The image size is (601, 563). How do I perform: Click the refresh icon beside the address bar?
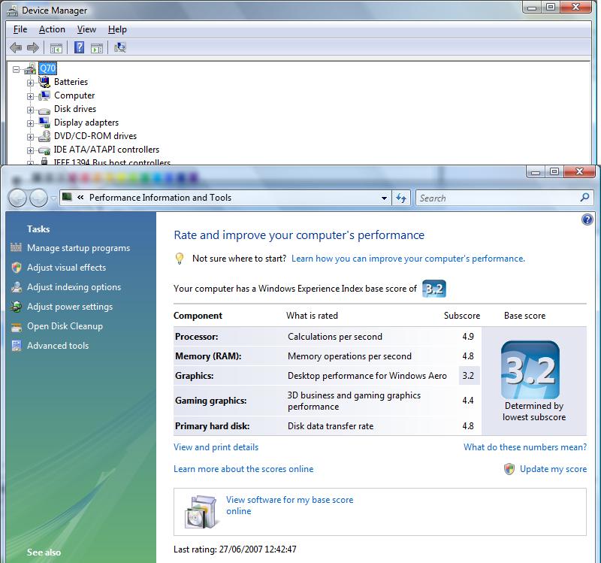pos(401,198)
